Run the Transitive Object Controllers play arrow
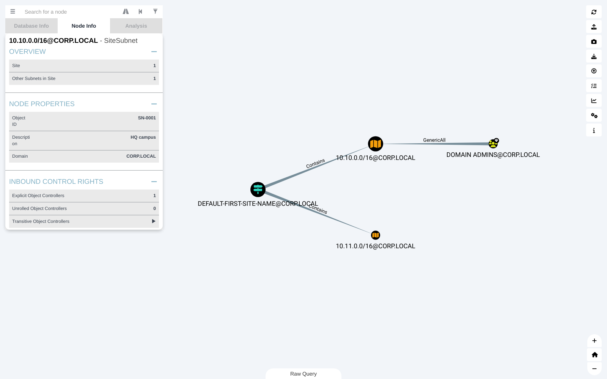This screenshot has width=607, height=379. coord(154,221)
